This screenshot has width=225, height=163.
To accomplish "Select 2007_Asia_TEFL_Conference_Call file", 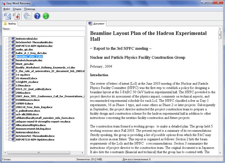I will pyautogui.click(x=50, y=96).
